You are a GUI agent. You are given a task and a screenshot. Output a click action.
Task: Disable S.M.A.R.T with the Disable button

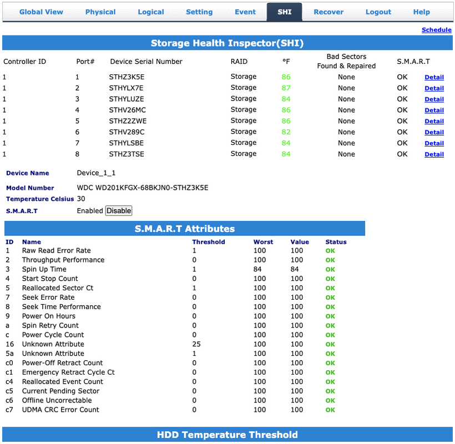click(x=119, y=211)
